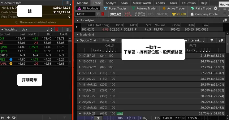This screenshot has width=229, height=120.
Task: Click the watchlist scrollbar down arrow
Action: pyautogui.click(x=70, y=65)
